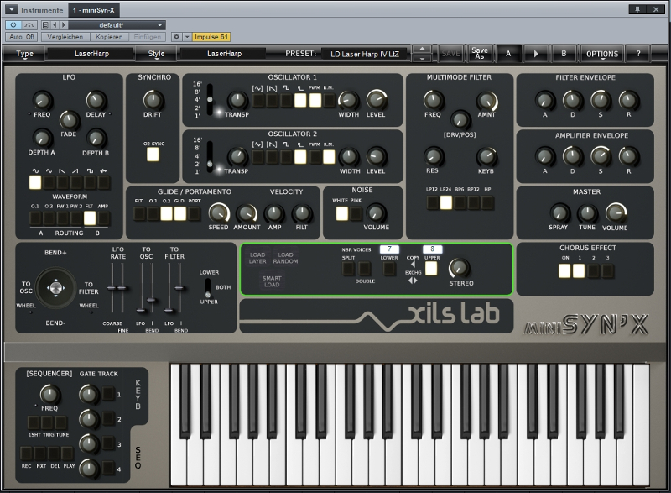Open the Style dropdown menu
Viewport: 671px width, 493px height.
click(156, 54)
